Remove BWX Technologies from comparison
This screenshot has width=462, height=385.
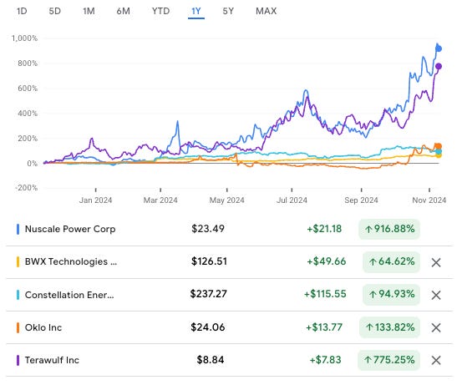click(436, 262)
